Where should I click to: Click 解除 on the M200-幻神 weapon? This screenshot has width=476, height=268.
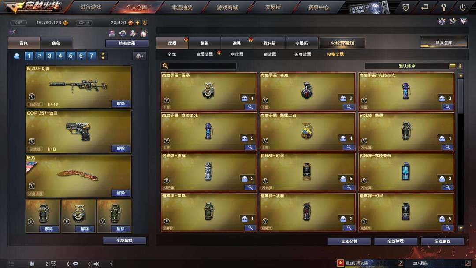pyautogui.click(x=121, y=104)
